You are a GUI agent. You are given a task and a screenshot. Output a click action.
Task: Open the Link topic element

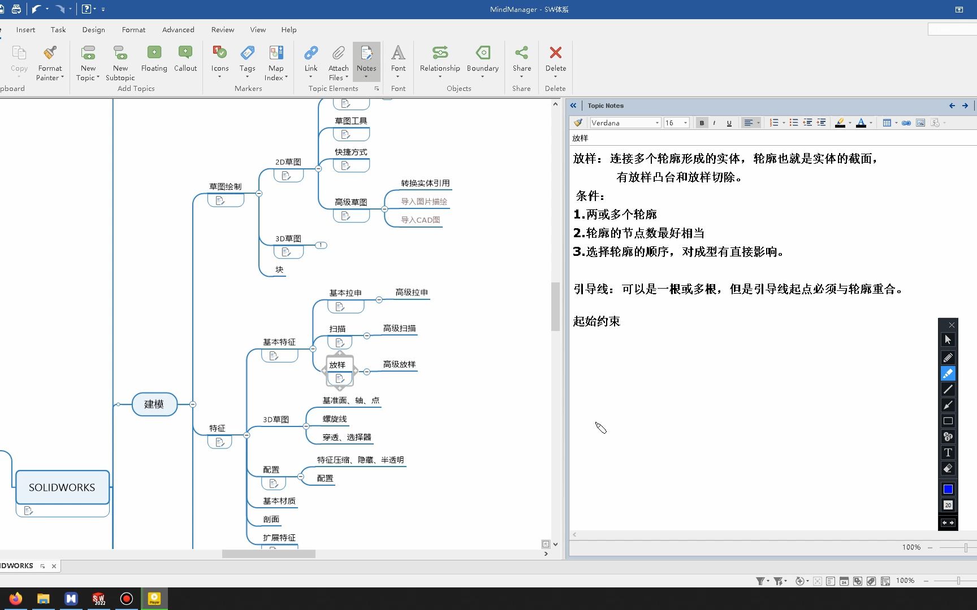(311, 62)
